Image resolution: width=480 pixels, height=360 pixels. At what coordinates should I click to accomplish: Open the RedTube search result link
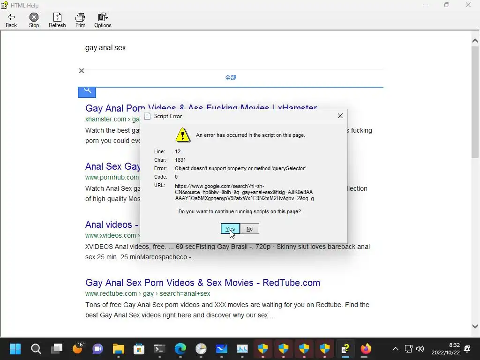[202, 283]
